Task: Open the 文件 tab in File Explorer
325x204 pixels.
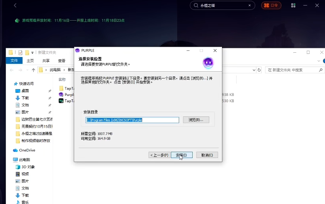Action: pyautogui.click(x=14, y=61)
